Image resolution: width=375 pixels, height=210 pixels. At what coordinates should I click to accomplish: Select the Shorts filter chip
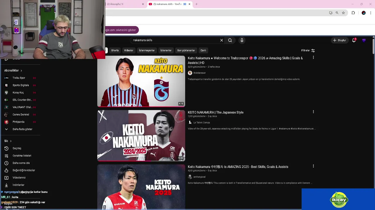[x=115, y=50]
